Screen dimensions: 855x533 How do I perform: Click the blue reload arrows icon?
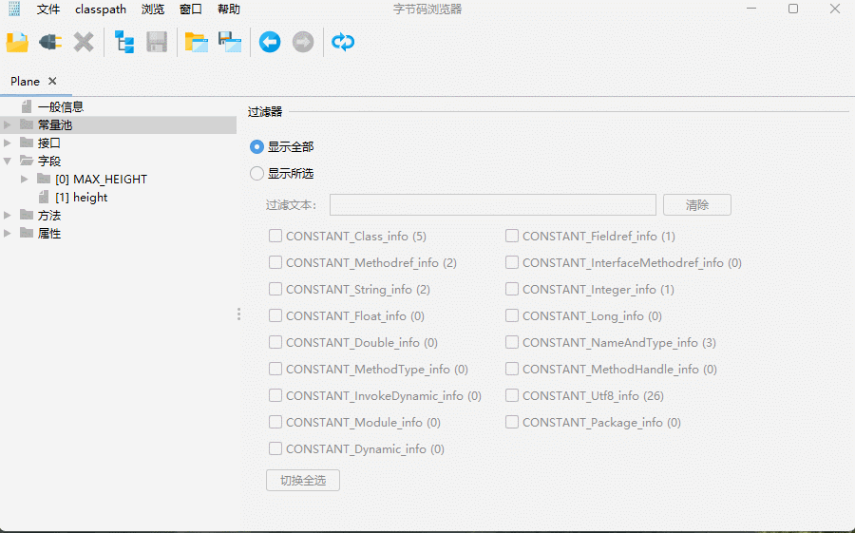point(343,42)
